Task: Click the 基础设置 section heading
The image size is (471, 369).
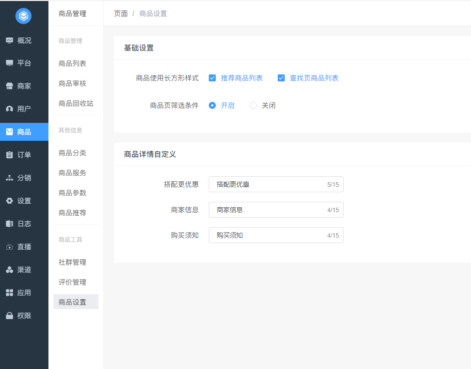Action: click(x=139, y=48)
